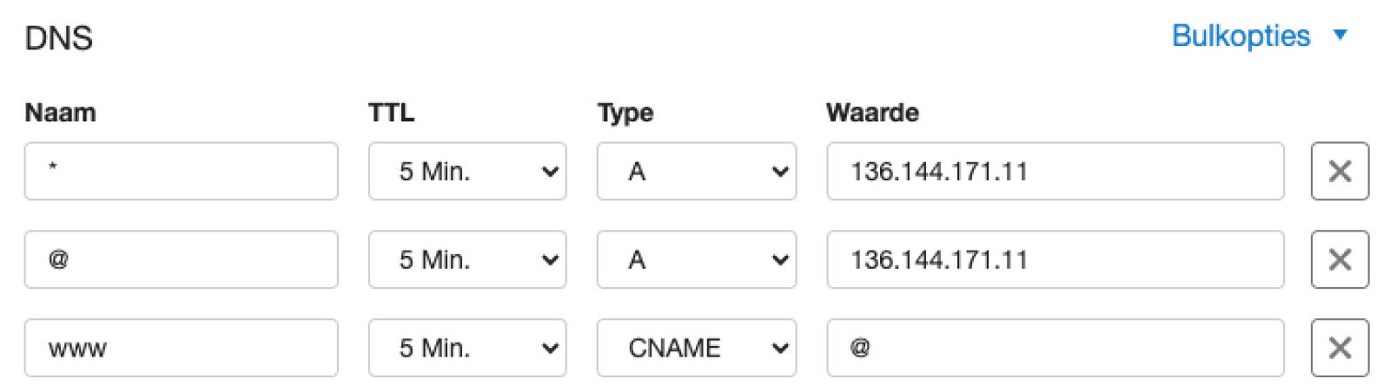The height and width of the screenshot is (392, 1390).
Task: Open Type dropdown for the * record
Action: 696,171
